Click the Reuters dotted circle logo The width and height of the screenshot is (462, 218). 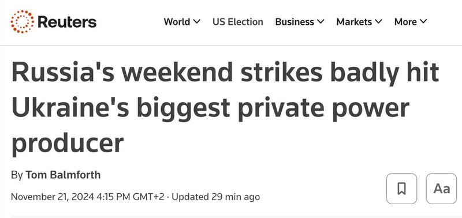22,21
